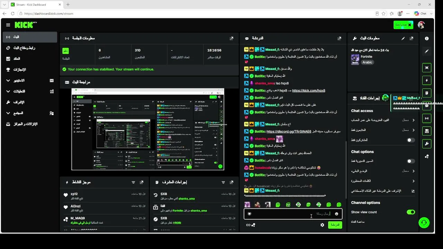Click the infinity icon below chat input

click(248, 225)
